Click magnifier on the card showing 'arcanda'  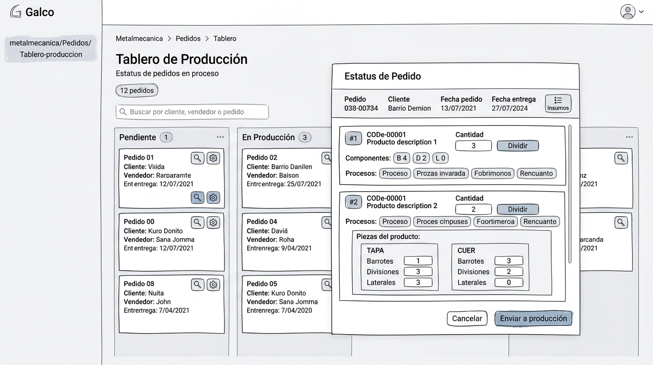click(621, 222)
